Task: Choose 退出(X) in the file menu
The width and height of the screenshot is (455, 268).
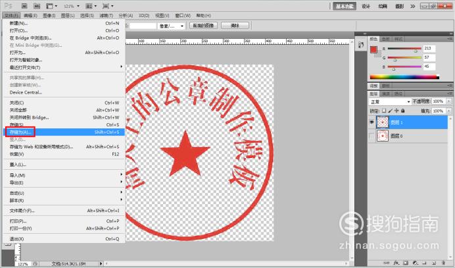Action: coord(65,239)
